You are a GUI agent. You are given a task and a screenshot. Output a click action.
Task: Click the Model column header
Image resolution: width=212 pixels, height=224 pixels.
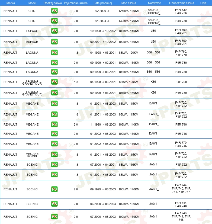coord(33,3)
